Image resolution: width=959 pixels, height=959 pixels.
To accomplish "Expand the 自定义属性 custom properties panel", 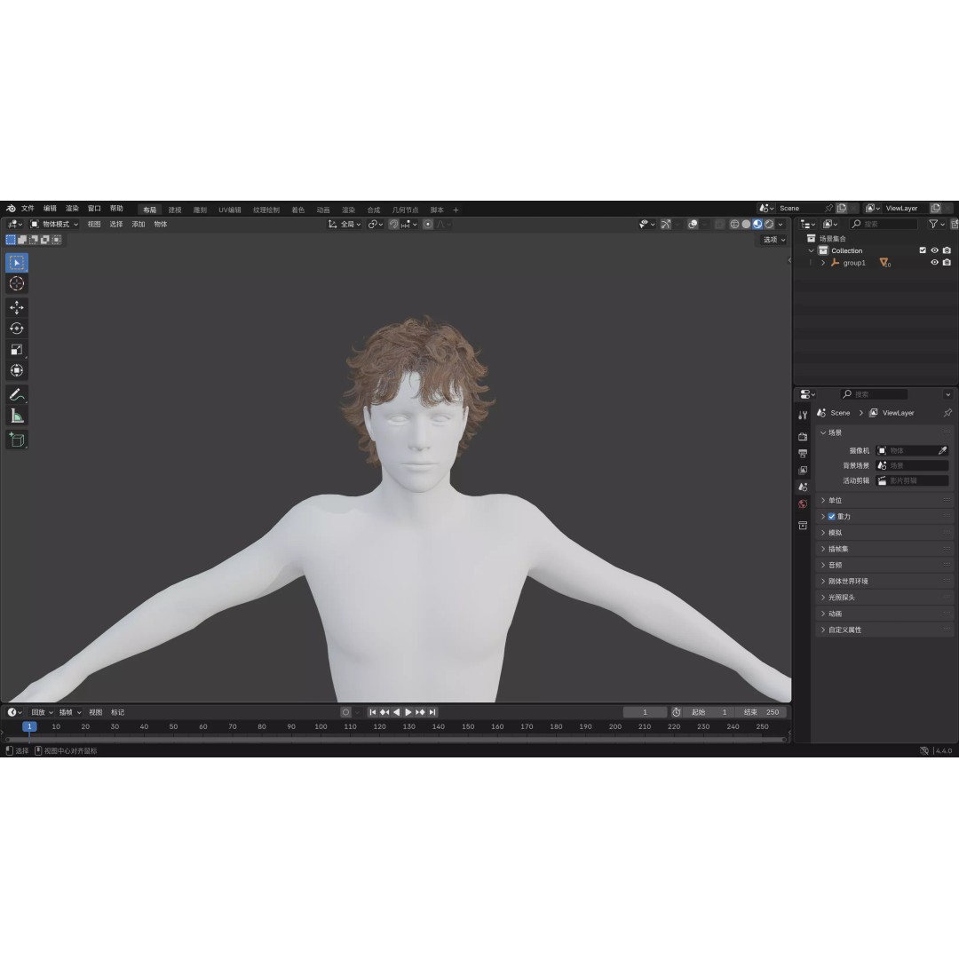I will coord(884,630).
